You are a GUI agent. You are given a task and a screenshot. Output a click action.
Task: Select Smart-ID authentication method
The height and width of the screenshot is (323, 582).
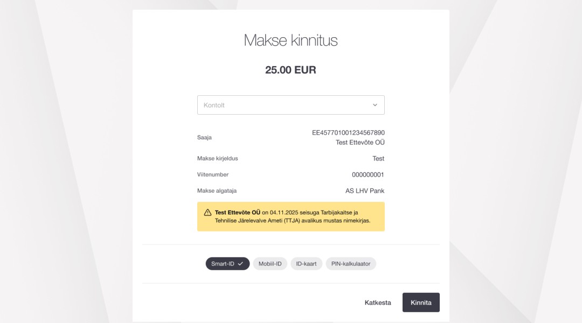[x=227, y=264]
